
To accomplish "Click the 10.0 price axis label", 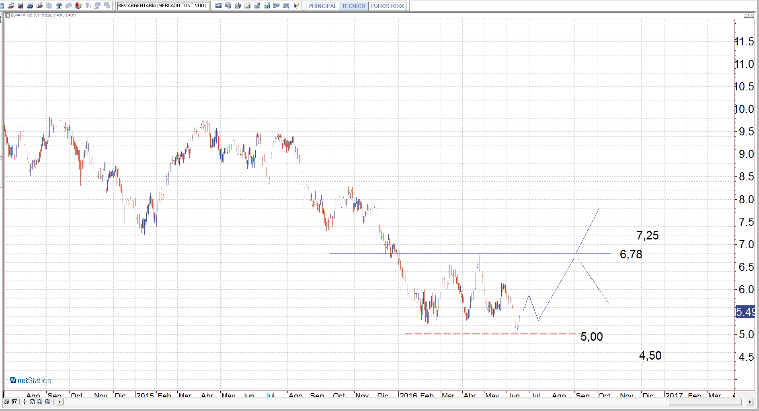I will [745, 109].
